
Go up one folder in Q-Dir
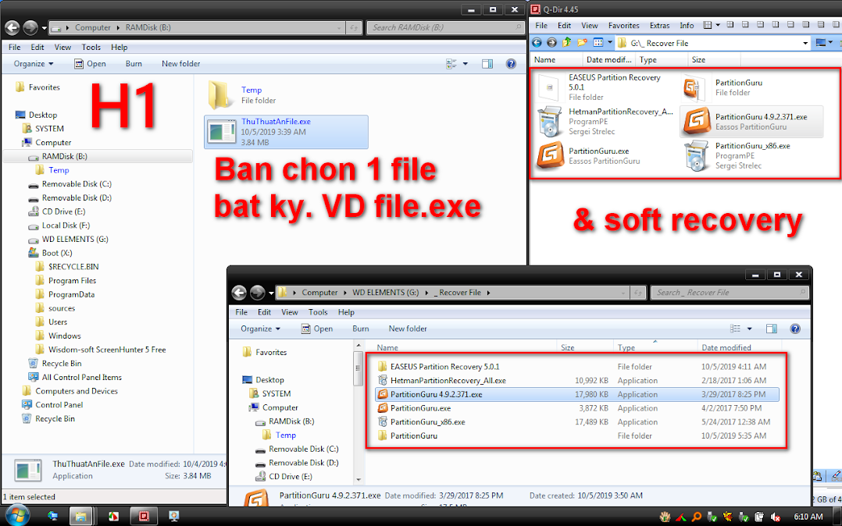tap(567, 42)
